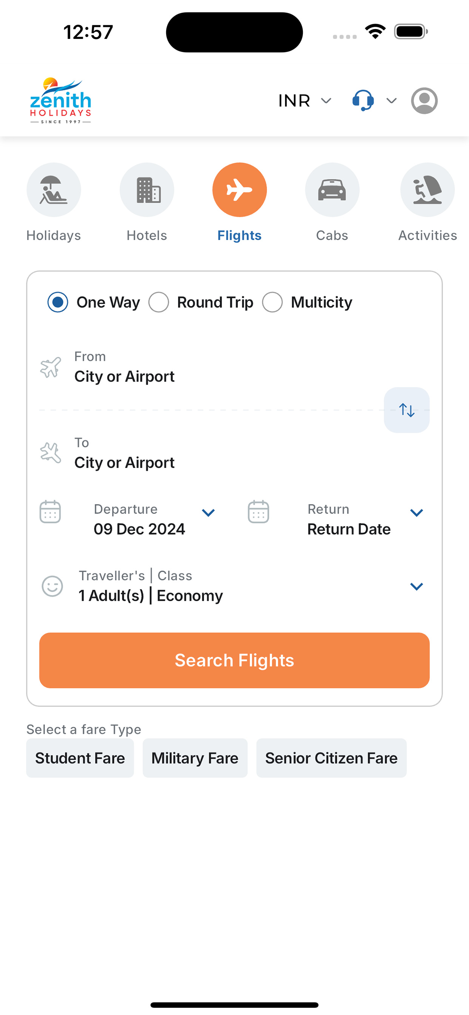
Task: Select the One Way radio button
Action: pyautogui.click(x=57, y=302)
